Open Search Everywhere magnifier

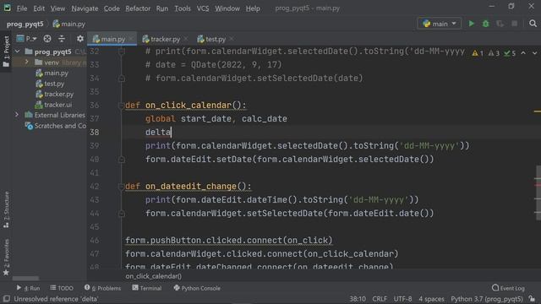click(533, 24)
